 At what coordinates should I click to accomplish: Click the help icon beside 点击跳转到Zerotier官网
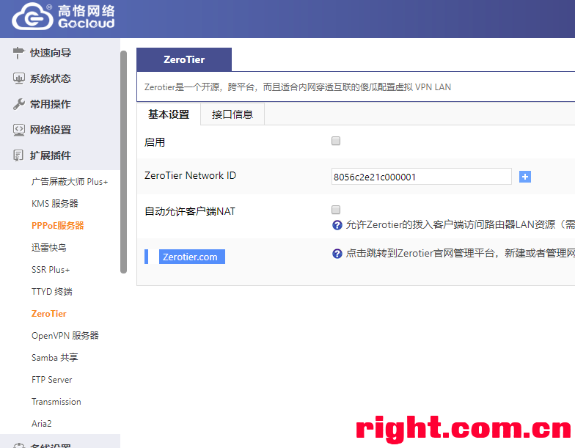(x=337, y=254)
